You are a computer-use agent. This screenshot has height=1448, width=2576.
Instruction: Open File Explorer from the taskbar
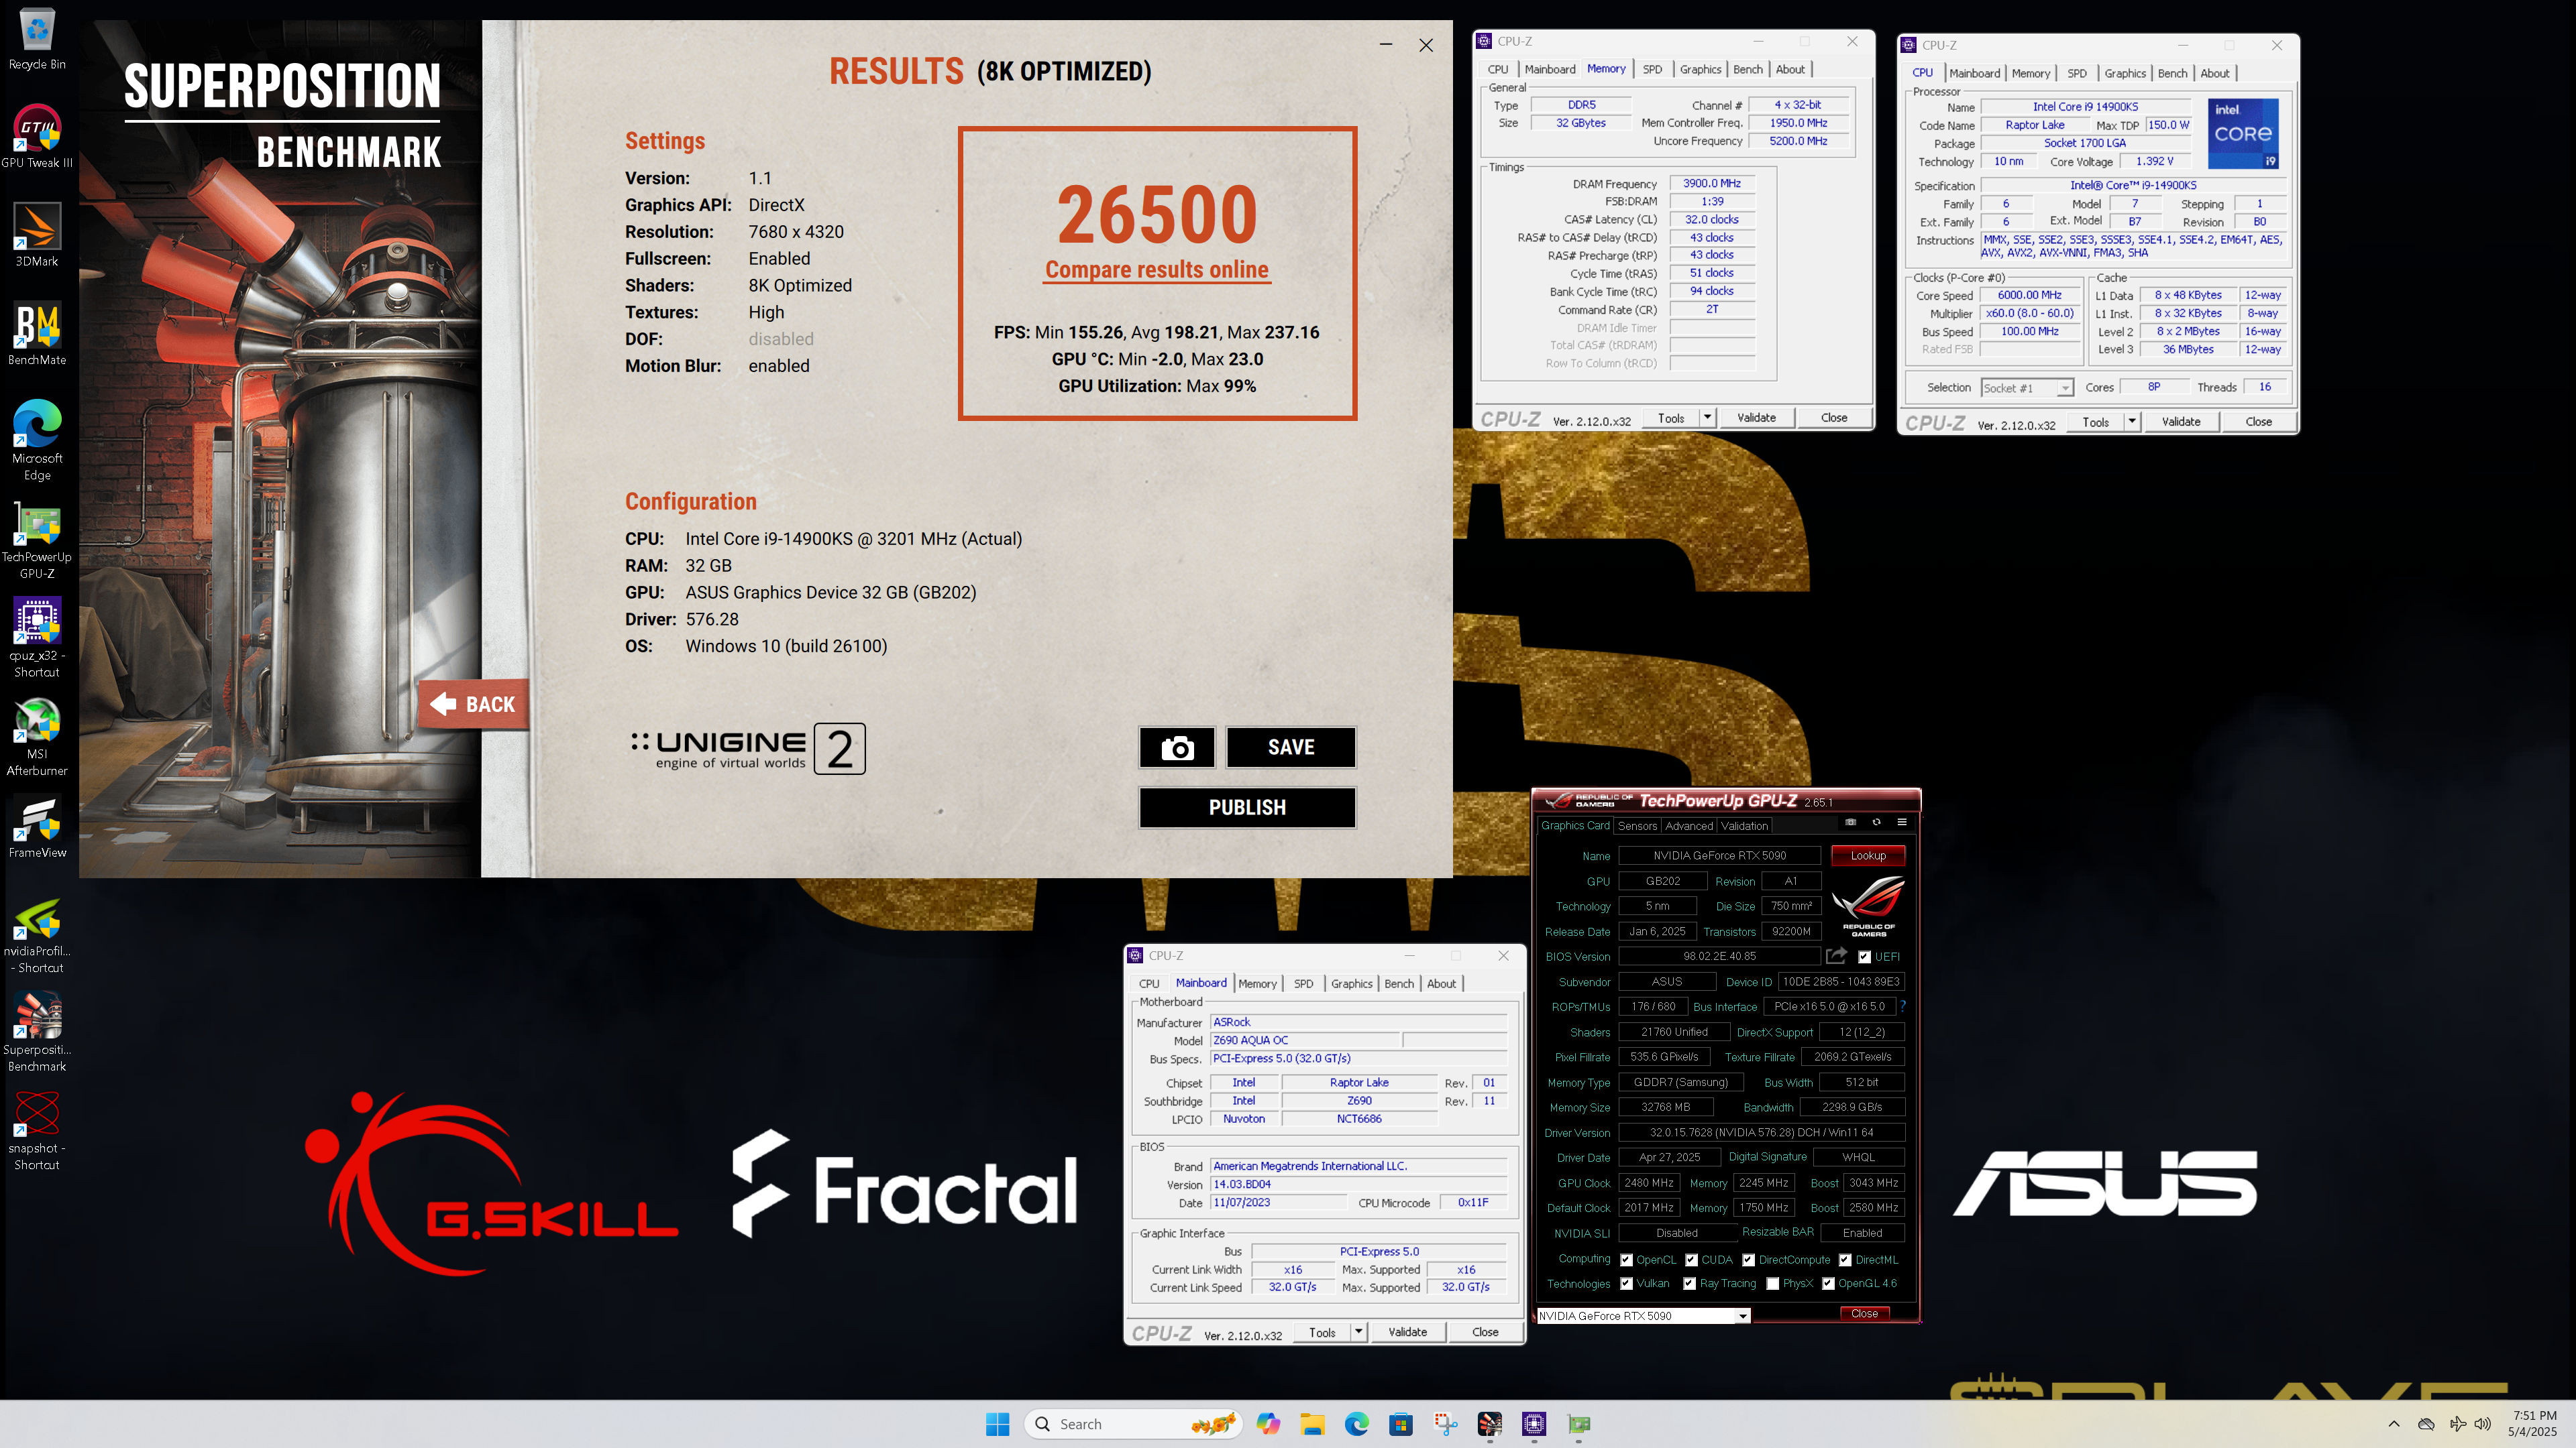1312,1424
